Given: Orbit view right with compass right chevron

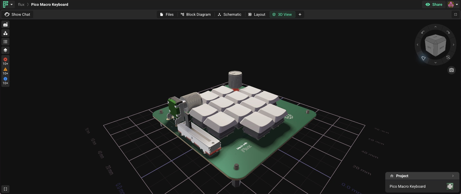Looking at the screenshot, I should [x=453, y=45].
